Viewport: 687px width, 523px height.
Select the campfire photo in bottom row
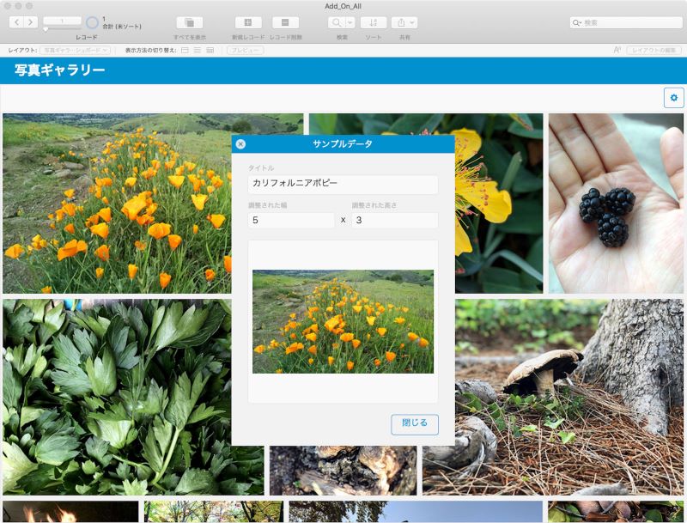tap(70, 512)
